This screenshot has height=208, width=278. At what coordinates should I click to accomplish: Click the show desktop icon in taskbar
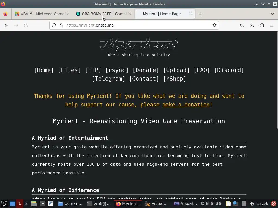[x=12, y=204]
